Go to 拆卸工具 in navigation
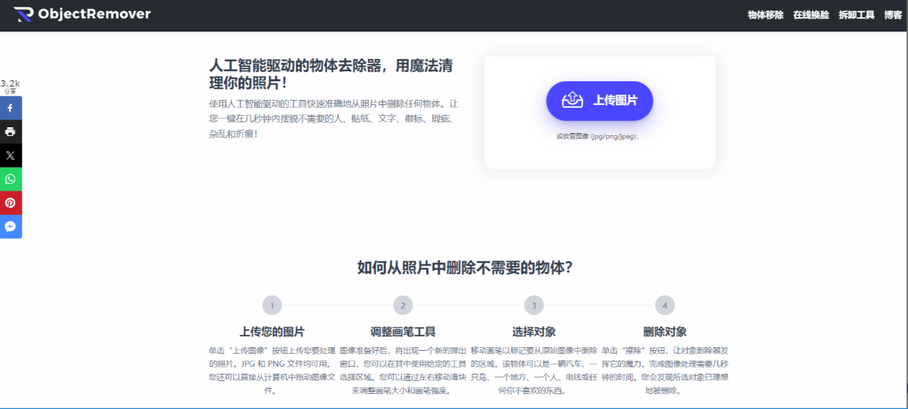Viewport: 908px width, 409px height. click(856, 15)
